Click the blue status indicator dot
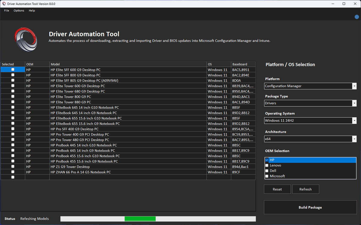 [357, 17]
